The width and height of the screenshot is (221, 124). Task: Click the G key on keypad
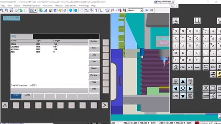190,31
